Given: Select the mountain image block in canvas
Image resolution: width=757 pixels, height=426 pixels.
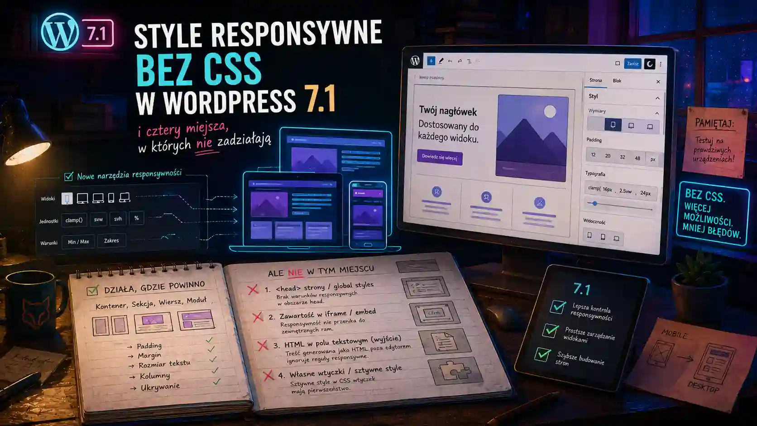Looking at the screenshot, I should (532, 138).
